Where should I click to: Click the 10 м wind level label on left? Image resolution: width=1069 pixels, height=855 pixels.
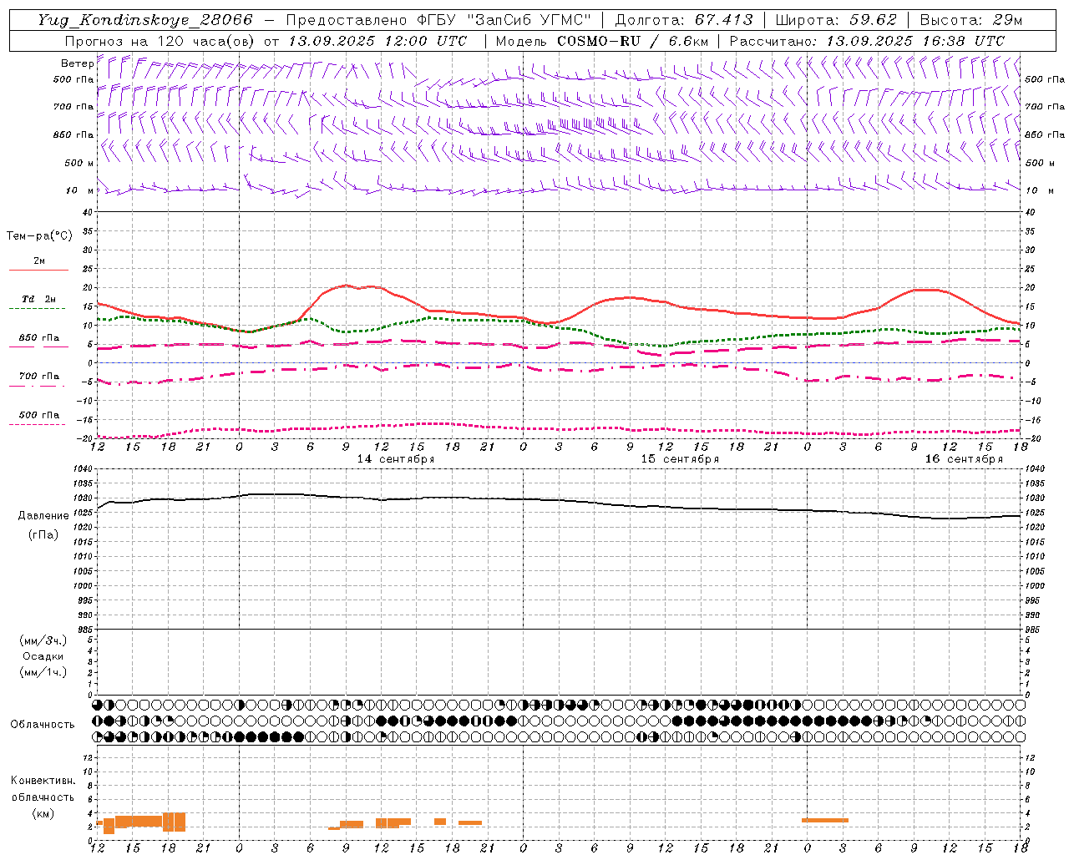click(x=79, y=190)
